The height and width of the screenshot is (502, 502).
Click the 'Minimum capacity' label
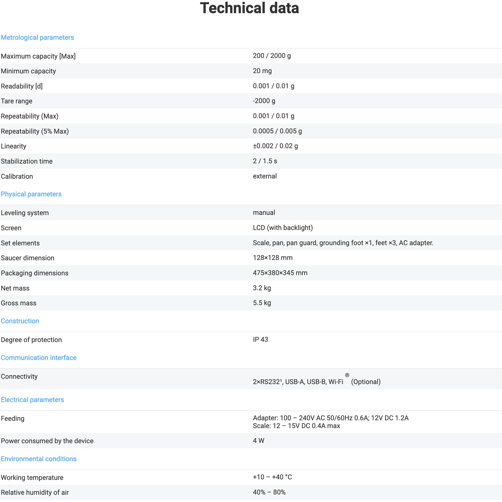tap(28, 71)
